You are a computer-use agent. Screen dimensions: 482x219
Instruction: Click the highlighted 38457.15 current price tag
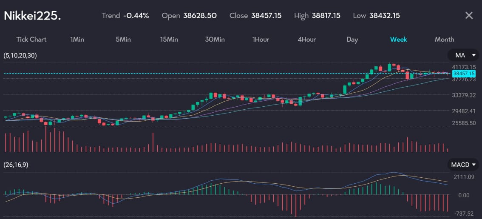click(464, 73)
